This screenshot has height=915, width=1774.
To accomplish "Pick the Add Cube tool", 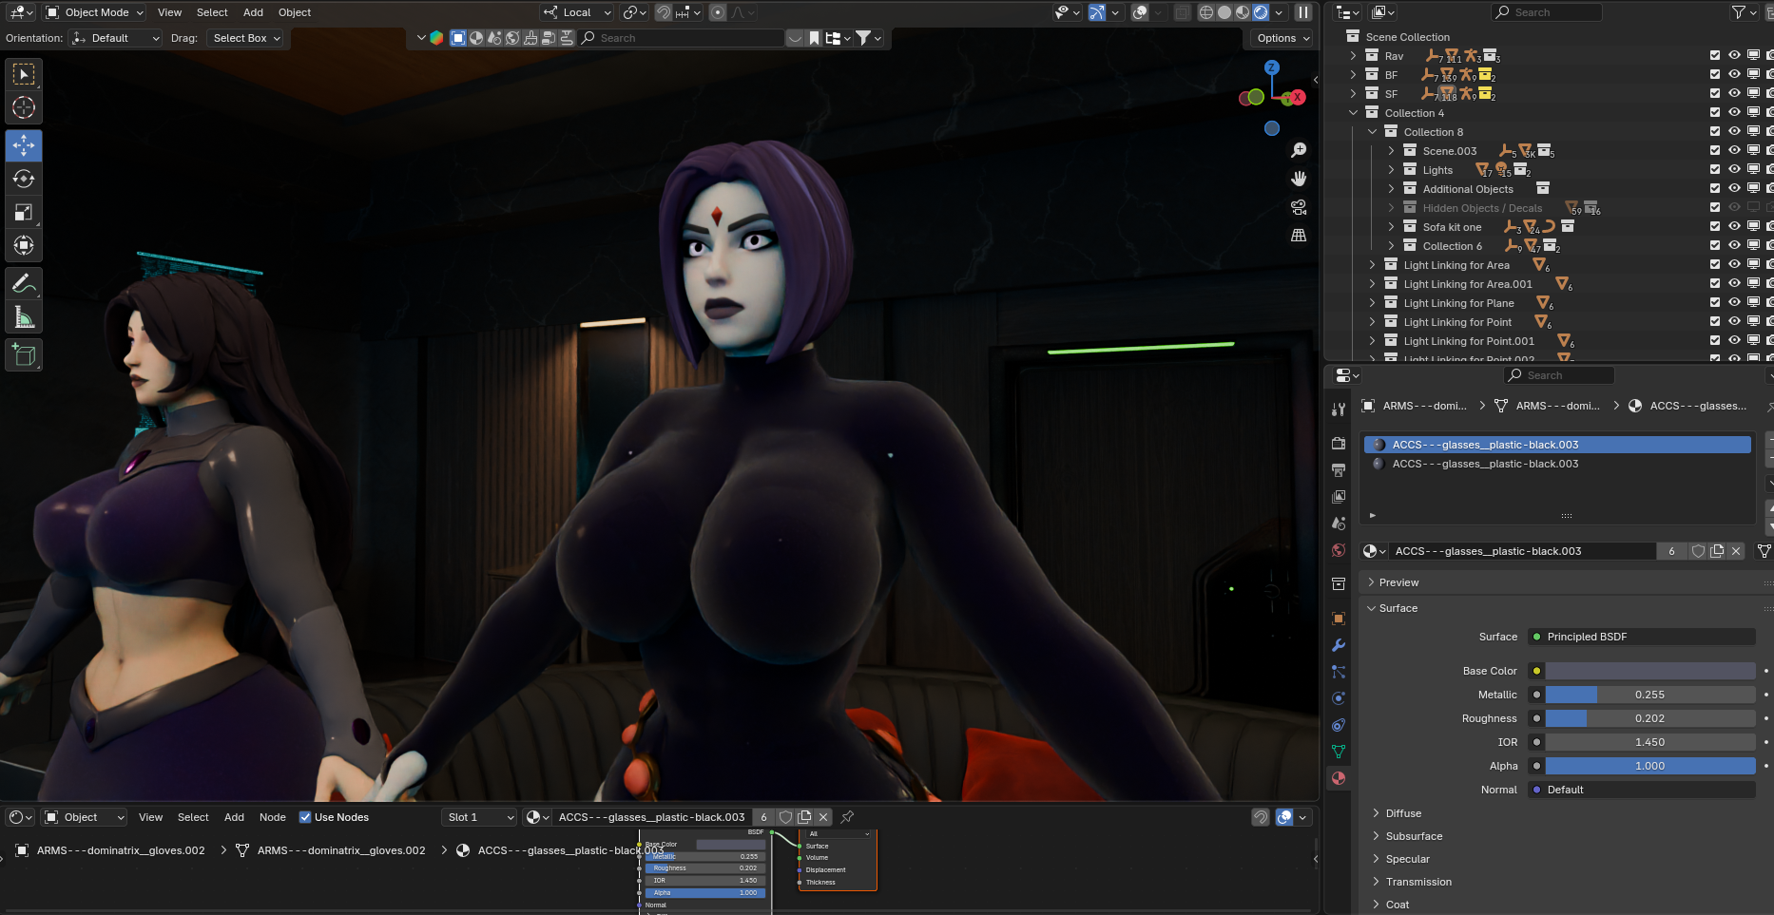I will coord(24,355).
